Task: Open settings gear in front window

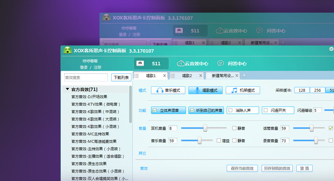Action: click(x=331, y=49)
